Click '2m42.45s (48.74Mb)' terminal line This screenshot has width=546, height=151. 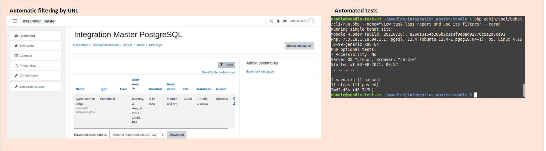click(x=352, y=90)
